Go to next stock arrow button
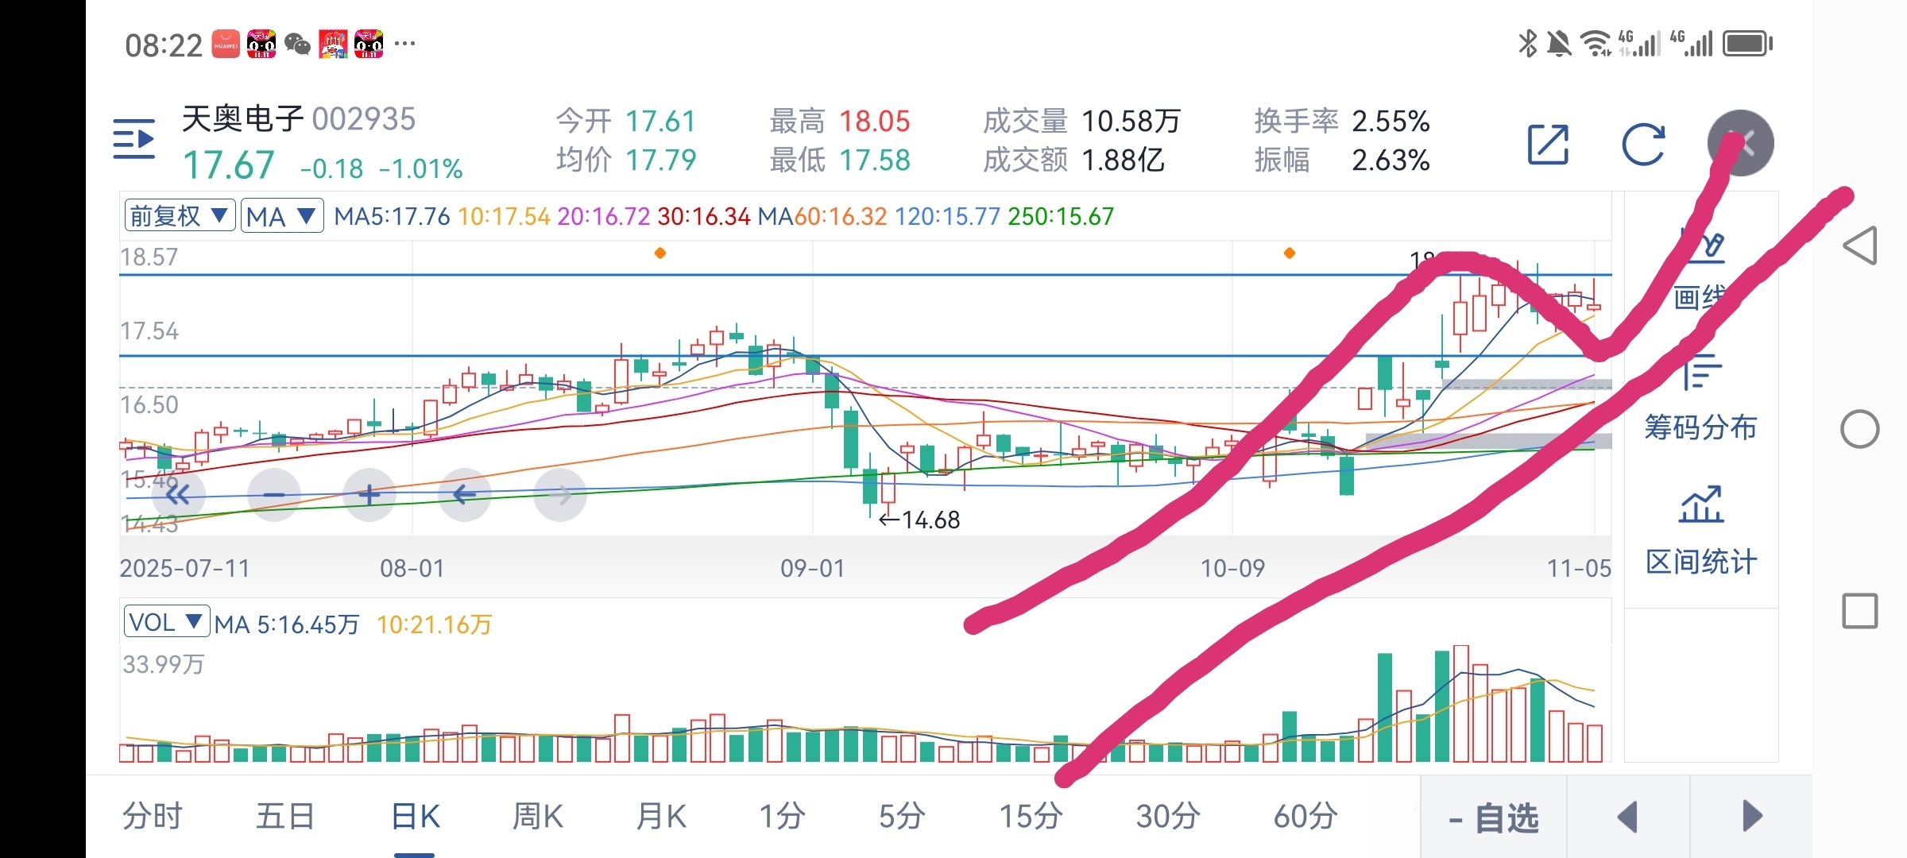Viewport: 1907px width, 858px height. click(1751, 817)
